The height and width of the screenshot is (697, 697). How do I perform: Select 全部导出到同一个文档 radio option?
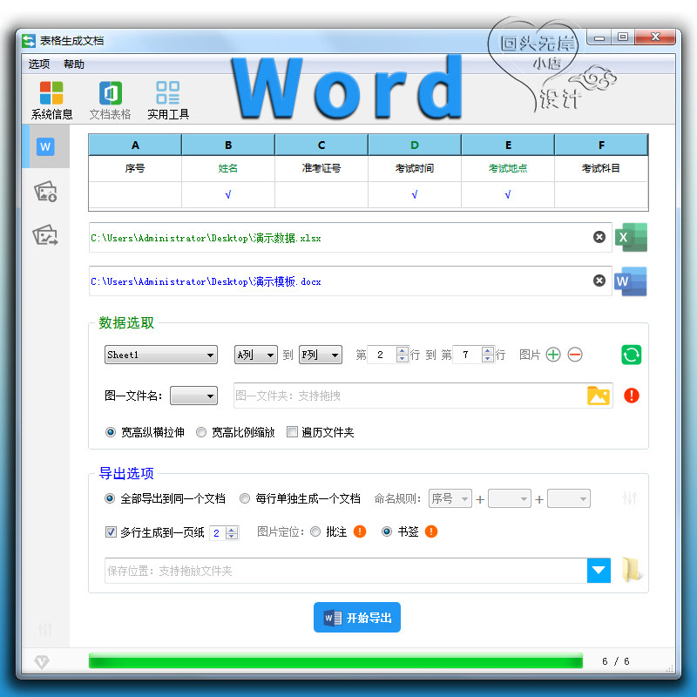(110, 498)
